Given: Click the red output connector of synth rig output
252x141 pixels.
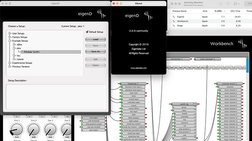Looking at the screenshot, I should click(197, 138).
